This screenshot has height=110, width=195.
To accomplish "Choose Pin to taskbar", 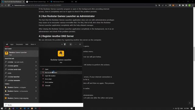I will [x=61, y=82].
